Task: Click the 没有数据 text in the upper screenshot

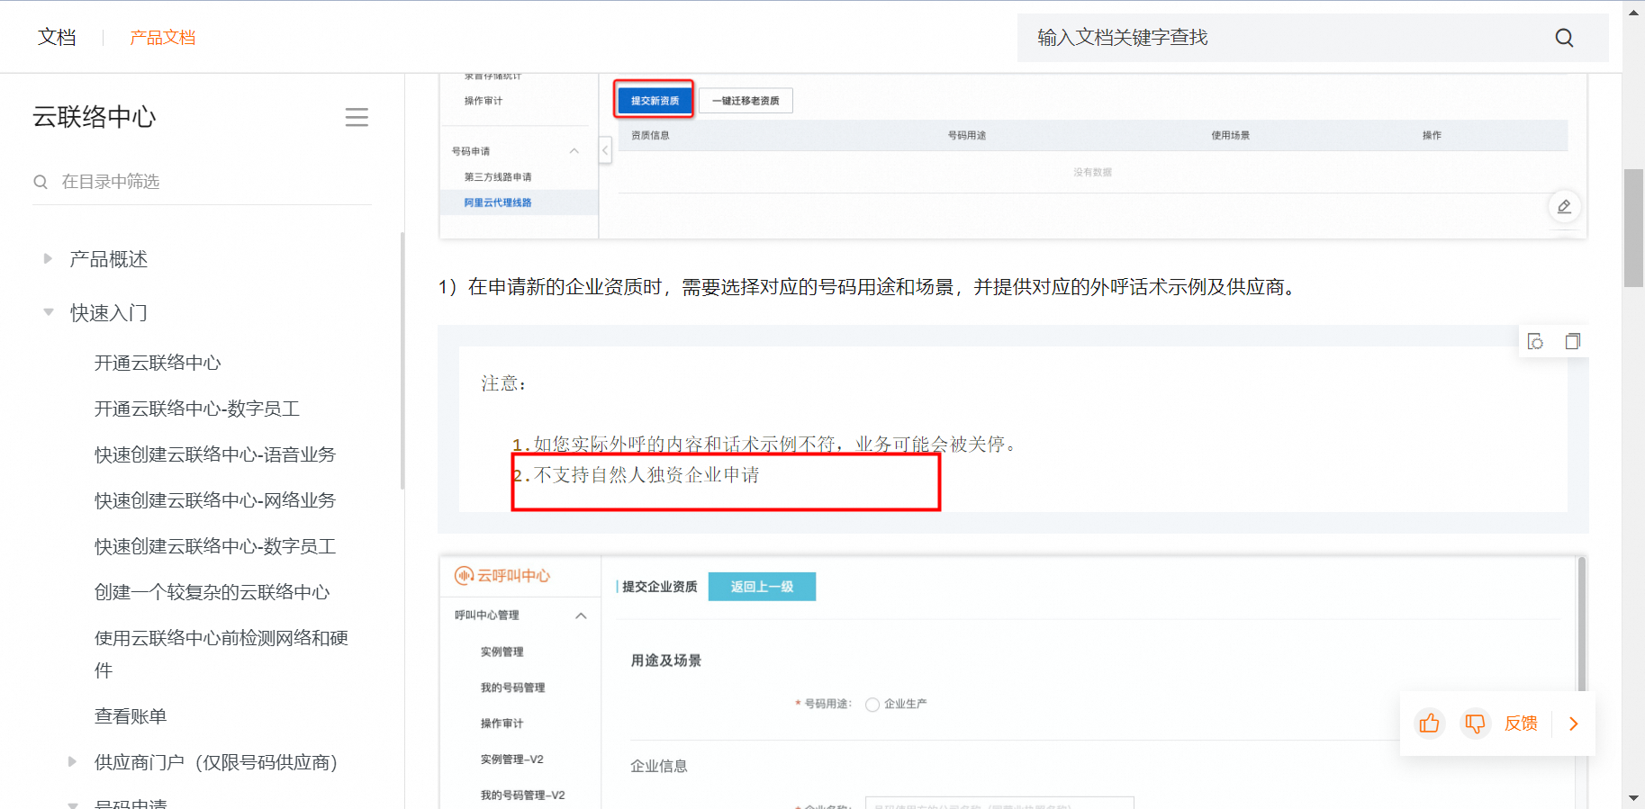Action: tap(1092, 172)
